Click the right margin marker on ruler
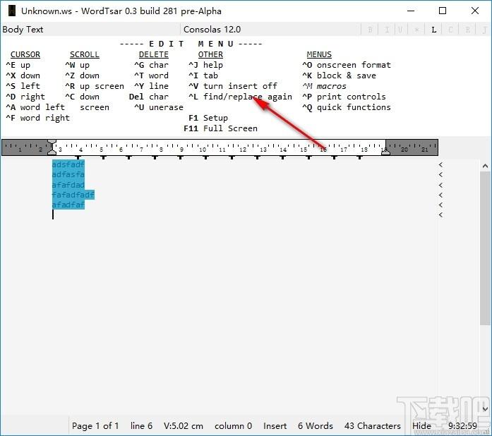Screen dimensions: 492x436 click(x=385, y=151)
